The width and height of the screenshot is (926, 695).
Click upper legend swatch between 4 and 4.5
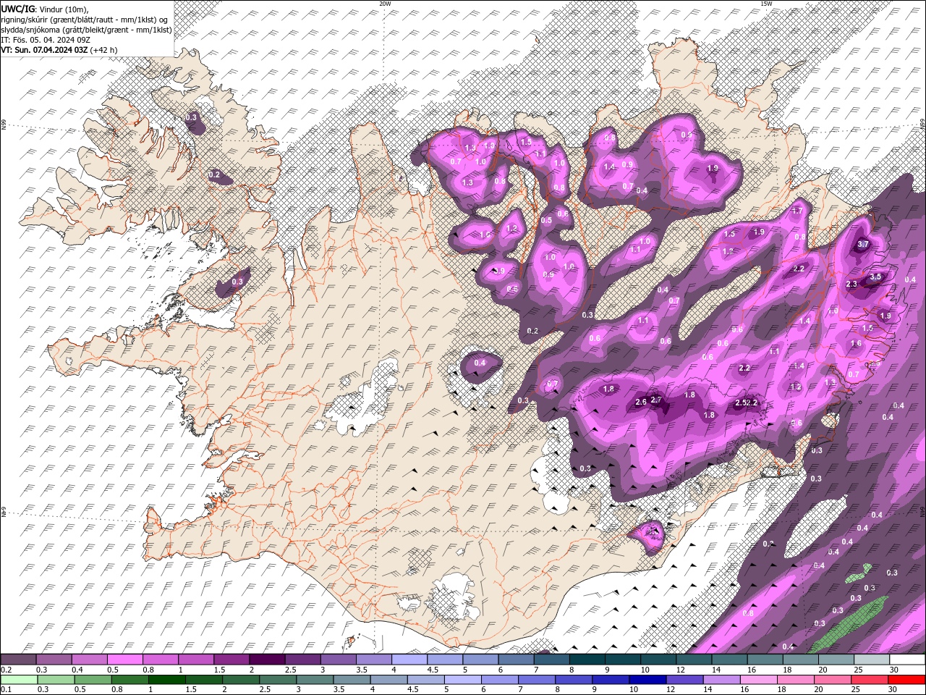[x=409, y=660]
